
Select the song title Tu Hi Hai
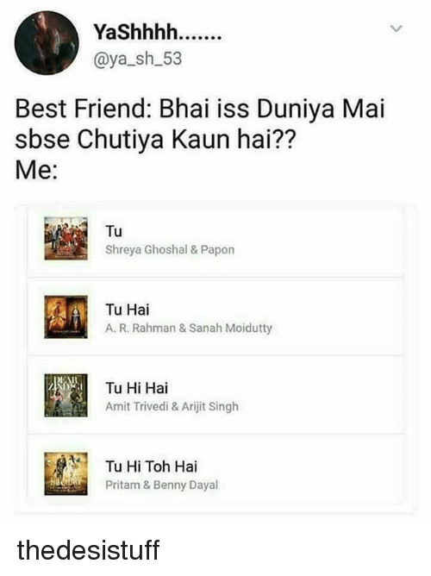136,388
